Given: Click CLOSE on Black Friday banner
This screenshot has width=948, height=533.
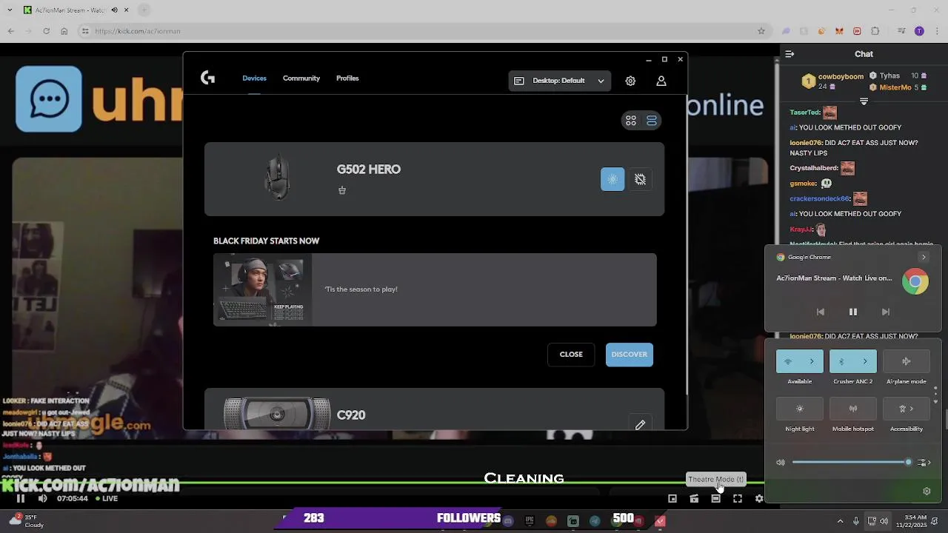Looking at the screenshot, I should pyautogui.click(x=571, y=355).
